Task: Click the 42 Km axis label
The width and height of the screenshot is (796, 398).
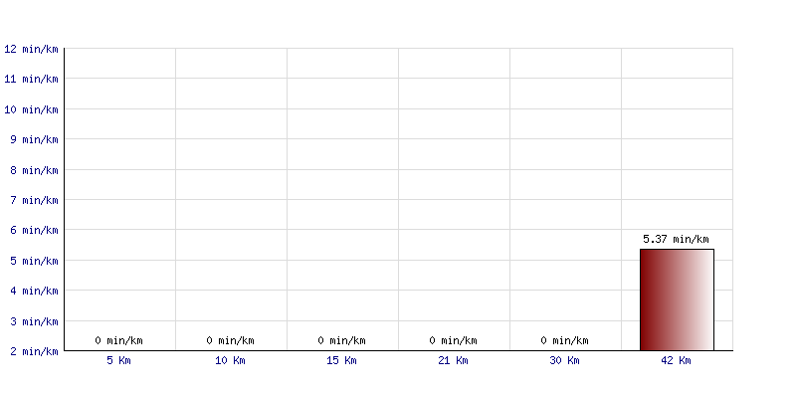Action: tap(676, 360)
